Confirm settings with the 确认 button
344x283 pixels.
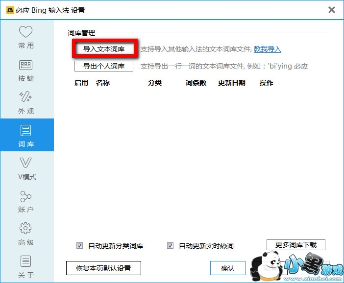click(x=228, y=268)
